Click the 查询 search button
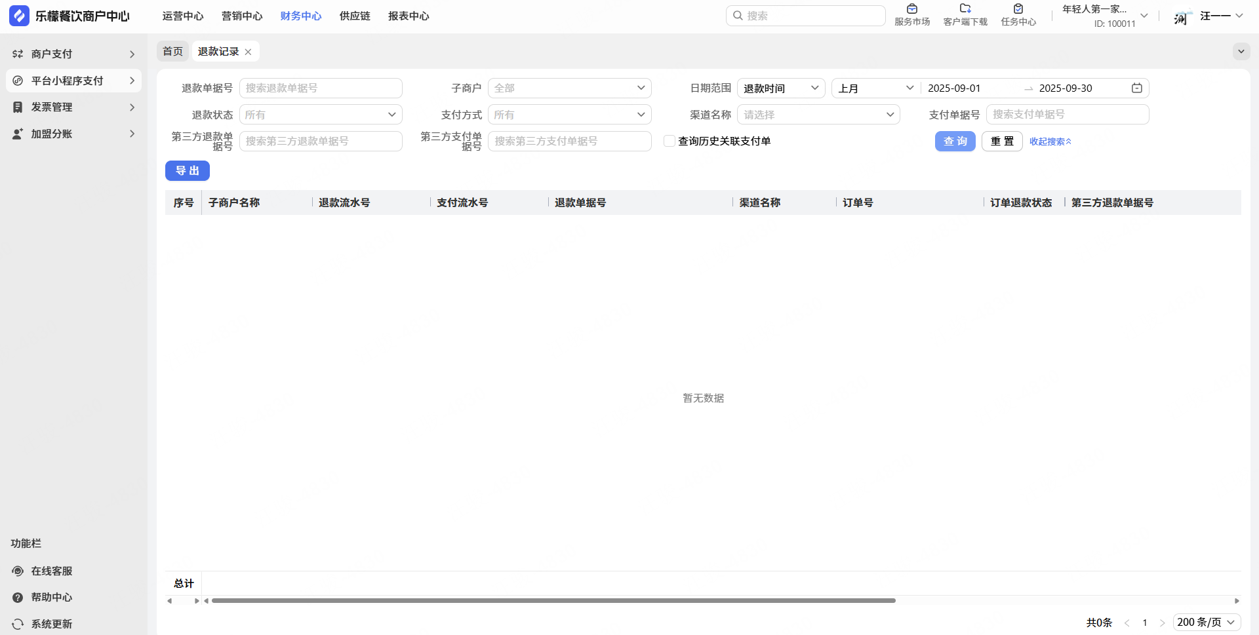Image resolution: width=1259 pixels, height=635 pixels. click(x=955, y=141)
